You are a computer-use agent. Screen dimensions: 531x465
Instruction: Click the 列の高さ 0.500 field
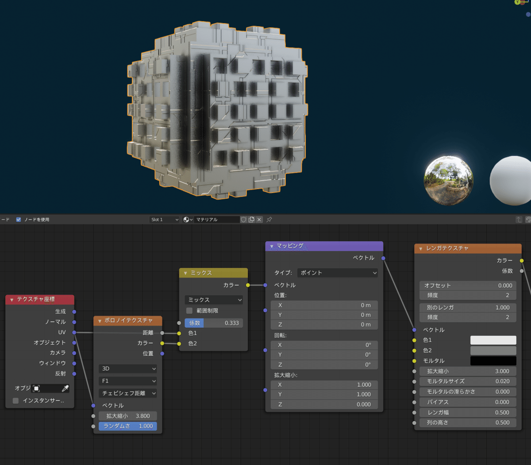468,423
